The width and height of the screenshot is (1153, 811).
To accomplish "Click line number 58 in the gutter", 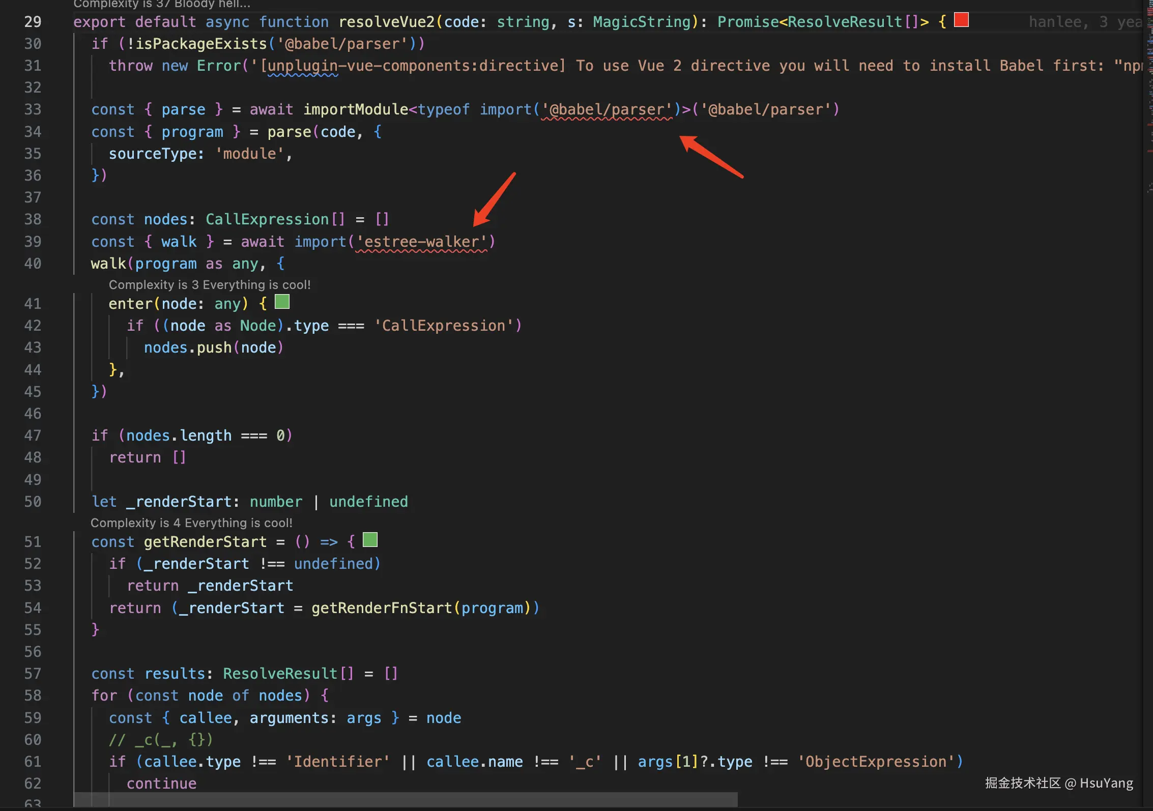I will [33, 696].
